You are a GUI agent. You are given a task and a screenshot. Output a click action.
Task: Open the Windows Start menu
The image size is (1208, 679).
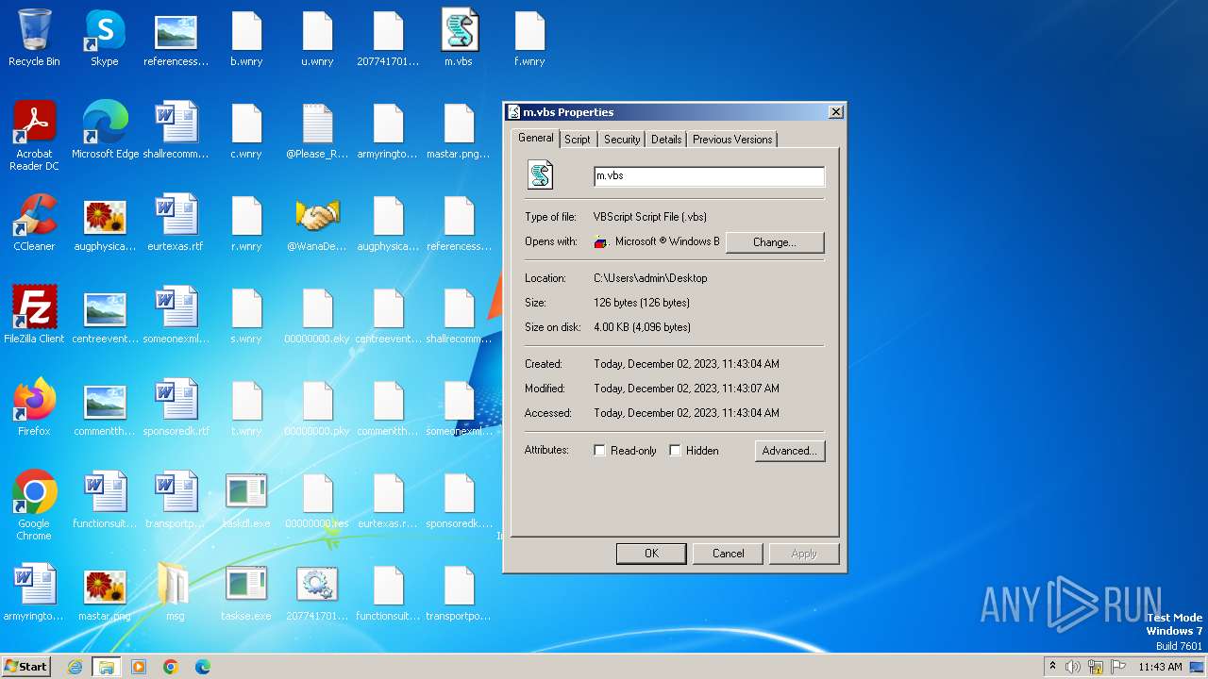click(x=26, y=666)
